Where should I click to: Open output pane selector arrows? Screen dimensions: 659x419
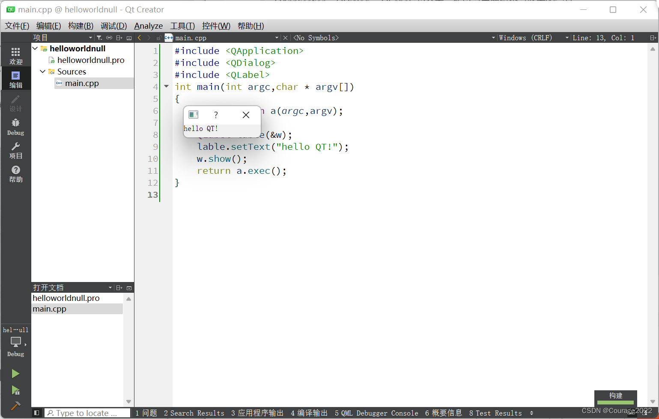coord(531,413)
